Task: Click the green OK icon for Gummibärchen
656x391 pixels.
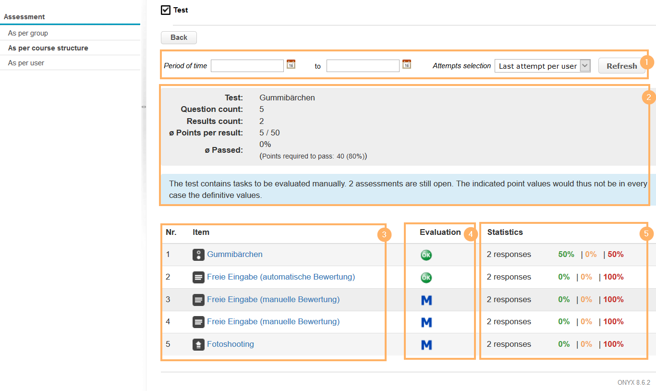Action: [x=426, y=255]
